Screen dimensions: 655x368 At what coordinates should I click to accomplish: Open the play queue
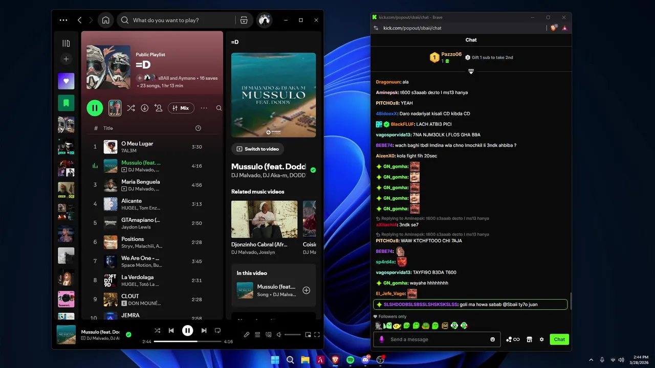(257, 335)
